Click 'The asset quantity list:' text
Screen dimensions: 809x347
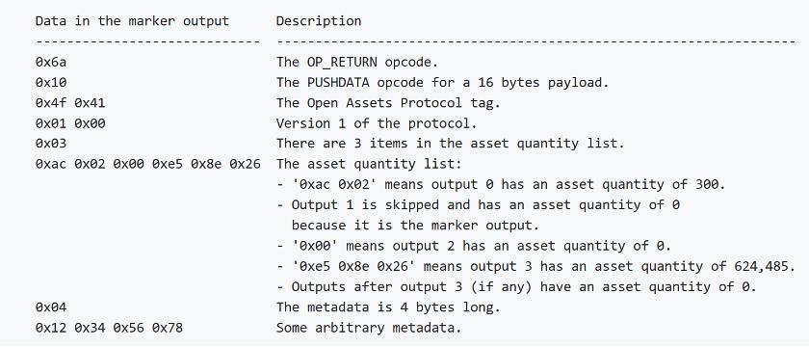(x=369, y=164)
